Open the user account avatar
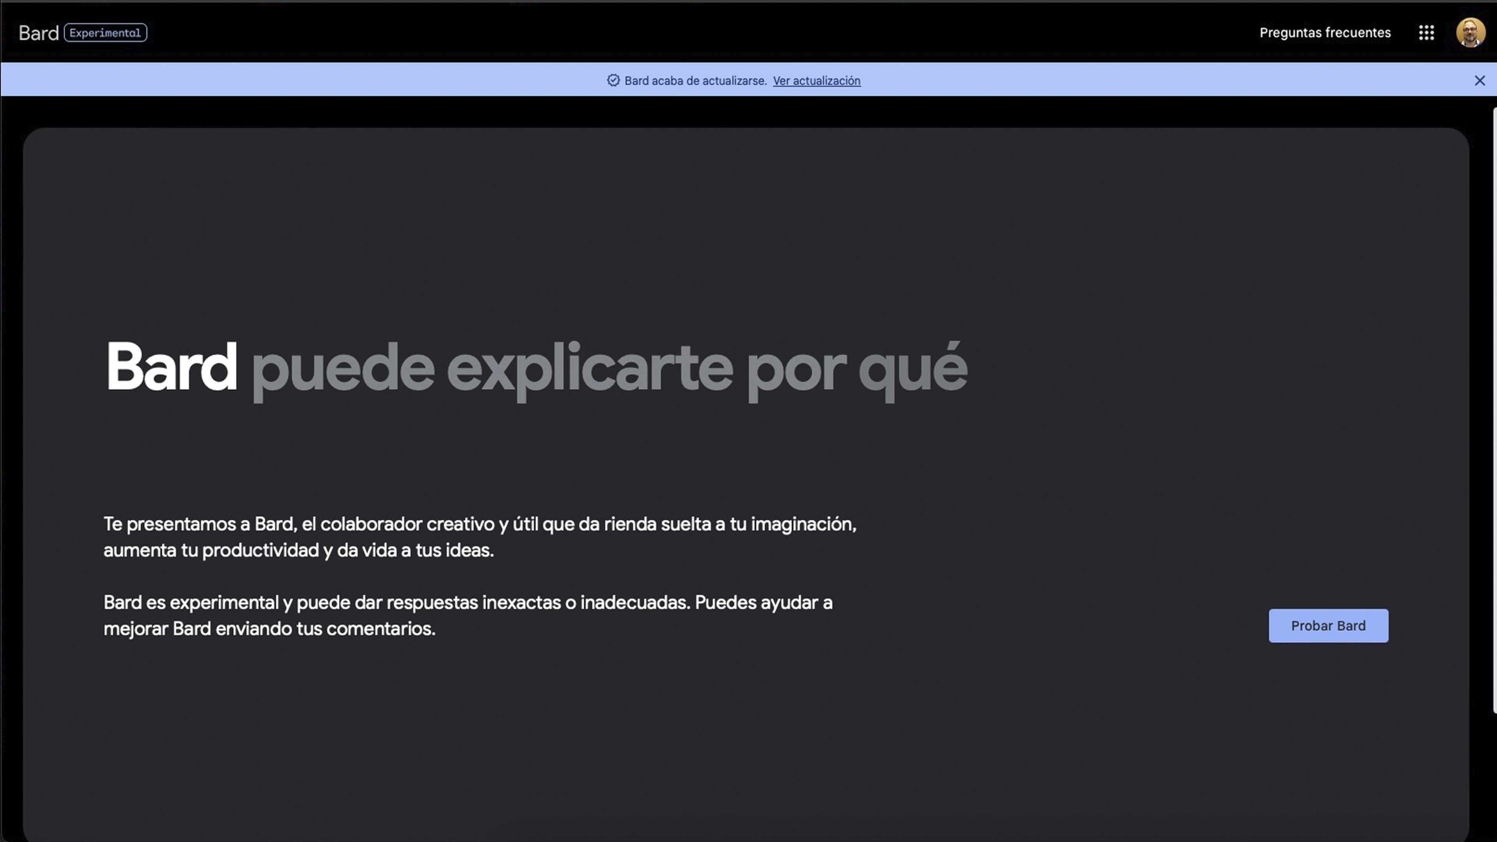Image resolution: width=1497 pixels, height=842 pixels. point(1470,32)
